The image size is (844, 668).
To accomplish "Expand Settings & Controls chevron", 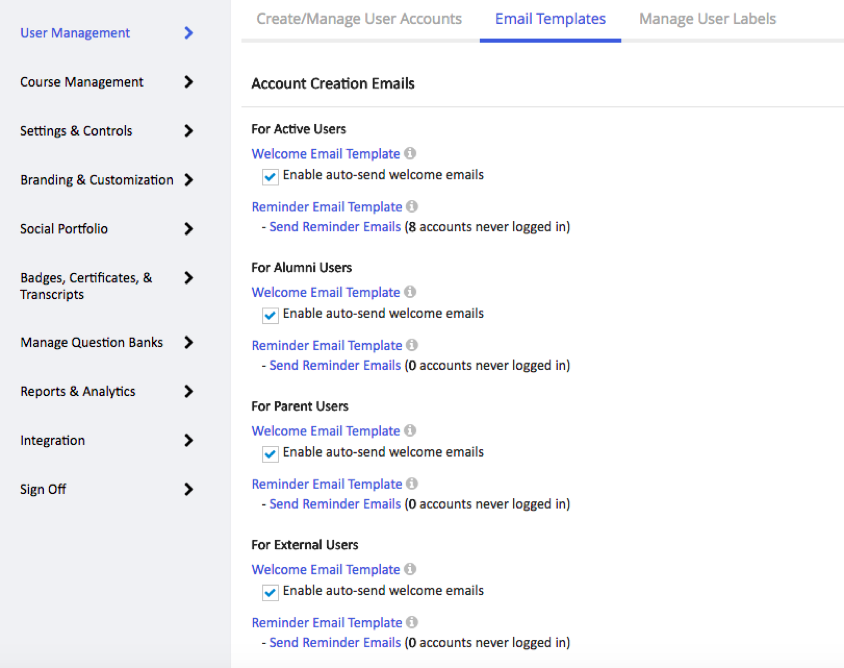I will pyautogui.click(x=188, y=131).
